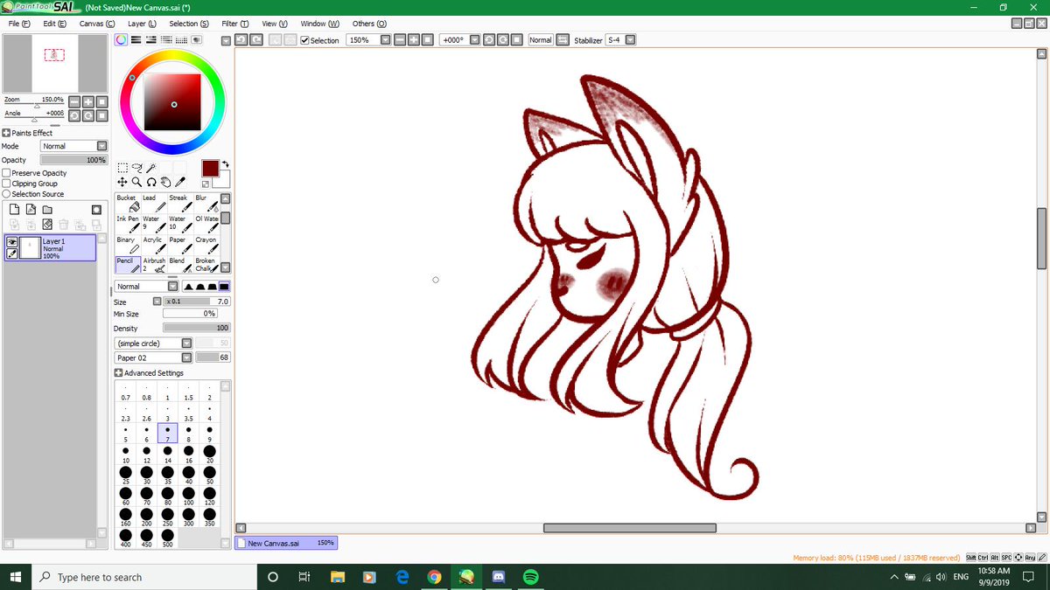
Task: Open the Layer menu
Action: (x=142, y=24)
